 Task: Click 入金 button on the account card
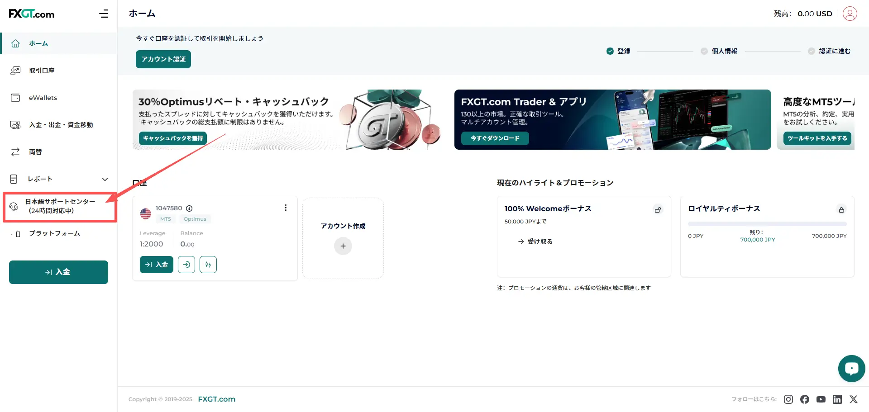(x=157, y=265)
